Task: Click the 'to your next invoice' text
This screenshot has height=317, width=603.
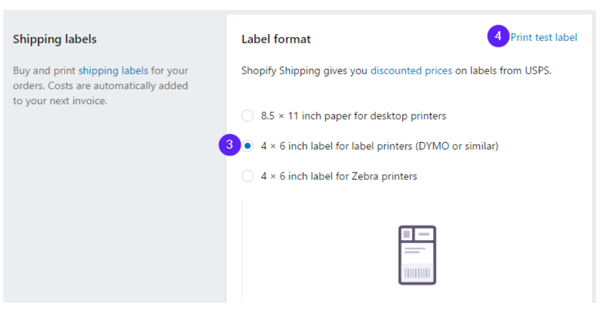Action: pyautogui.click(x=60, y=101)
